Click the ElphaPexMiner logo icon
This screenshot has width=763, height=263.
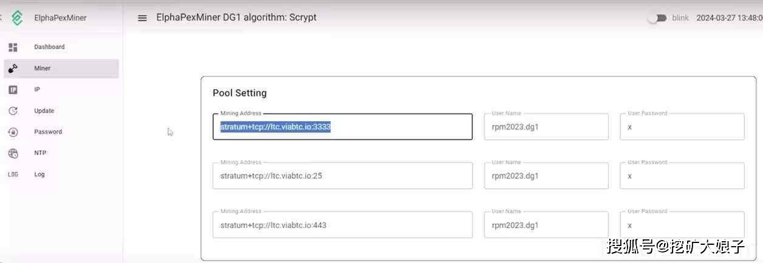point(17,18)
